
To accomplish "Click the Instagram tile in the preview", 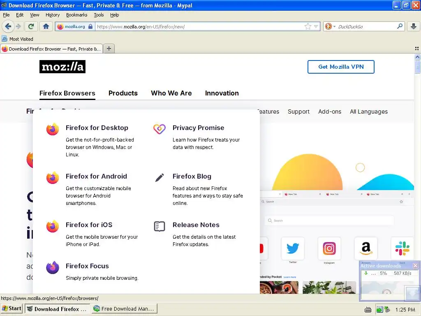I will [x=329, y=249].
